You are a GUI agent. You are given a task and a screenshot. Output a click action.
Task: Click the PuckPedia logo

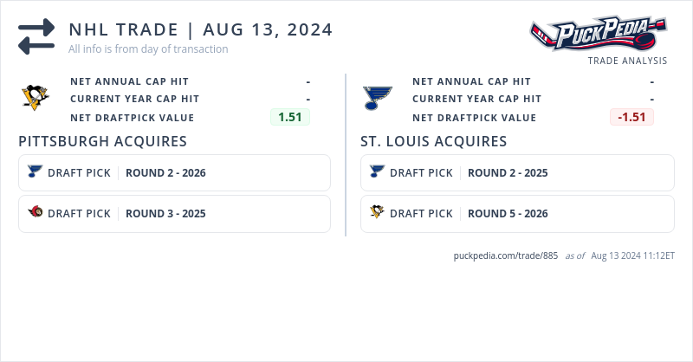pos(599,35)
